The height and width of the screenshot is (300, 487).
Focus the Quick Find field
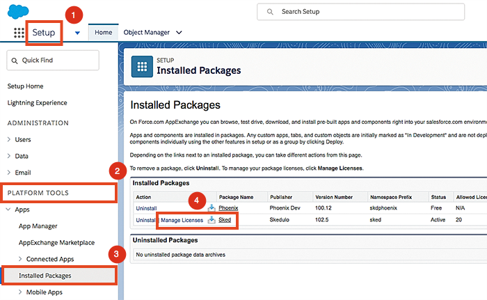click(53, 61)
